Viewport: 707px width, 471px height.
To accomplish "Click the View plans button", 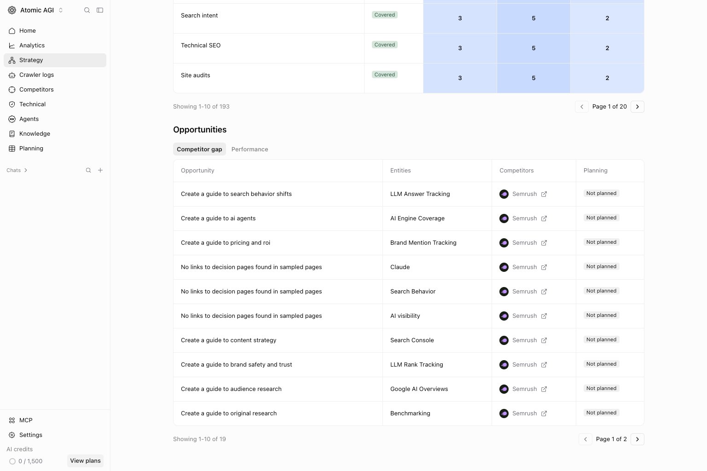I will (x=85, y=461).
